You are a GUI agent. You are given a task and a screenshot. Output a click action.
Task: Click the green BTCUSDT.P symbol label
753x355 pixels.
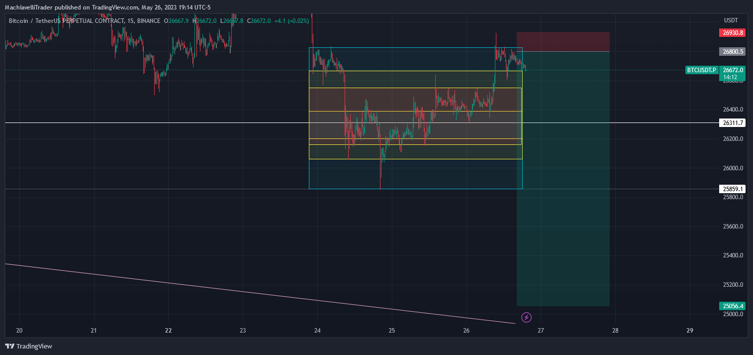[701, 70]
